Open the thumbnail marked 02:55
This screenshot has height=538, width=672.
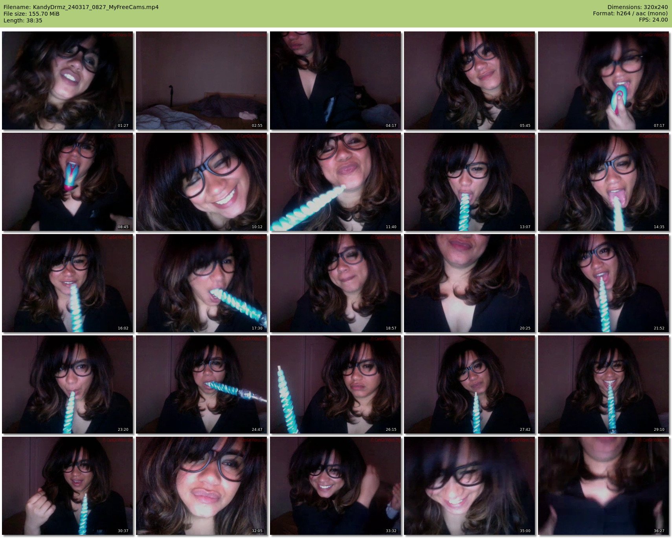(x=201, y=81)
